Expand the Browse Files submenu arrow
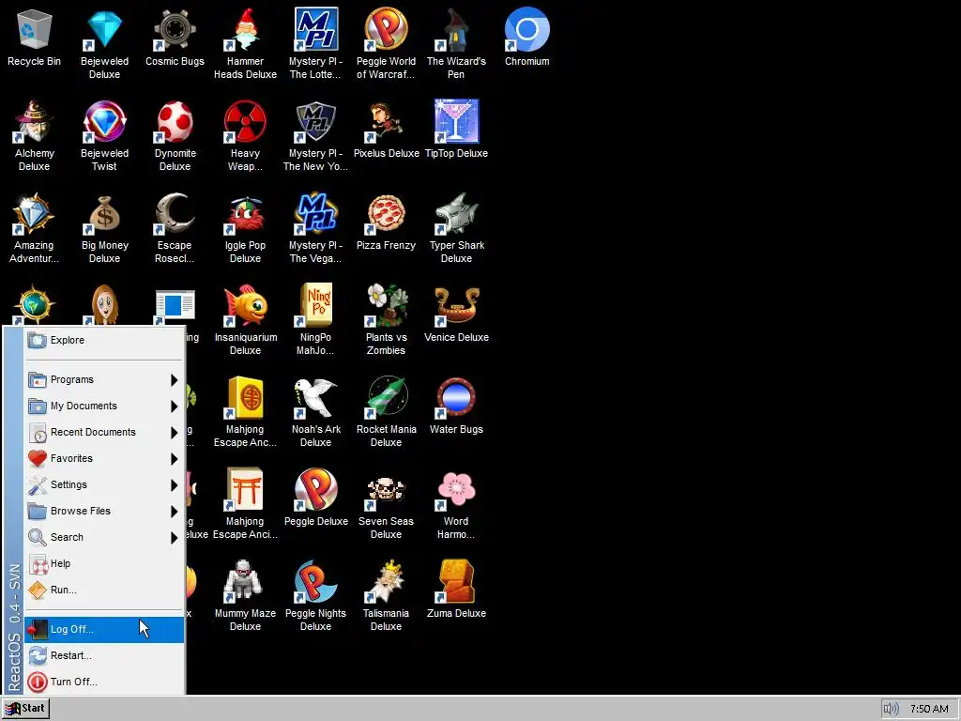961x721 pixels. pos(174,512)
